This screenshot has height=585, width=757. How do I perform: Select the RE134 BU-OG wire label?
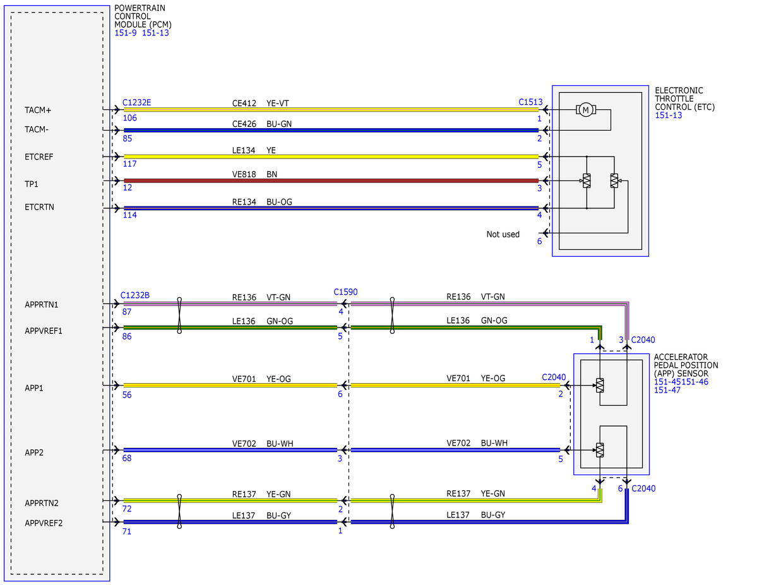click(x=262, y=202)
